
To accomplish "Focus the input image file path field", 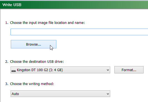I will click(79, 32).
